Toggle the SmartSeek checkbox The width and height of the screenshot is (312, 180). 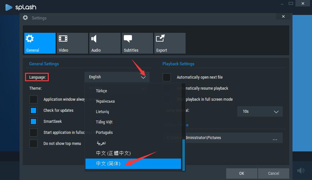33,122
